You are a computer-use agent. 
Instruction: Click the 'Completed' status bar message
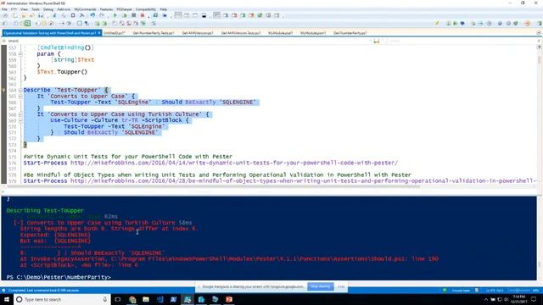click(43, 290)
